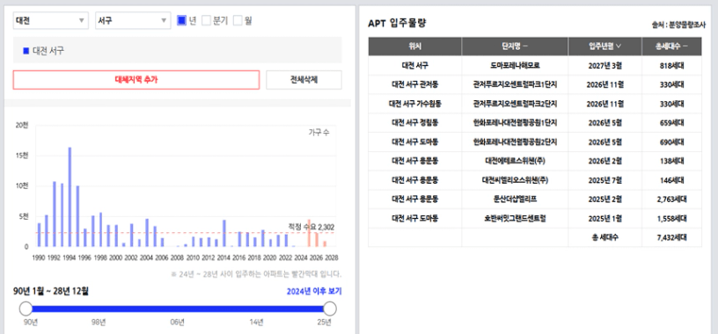Open the 서구 district dropdown
The height and width of the screenshot is (334, 718).
(133, 20)
